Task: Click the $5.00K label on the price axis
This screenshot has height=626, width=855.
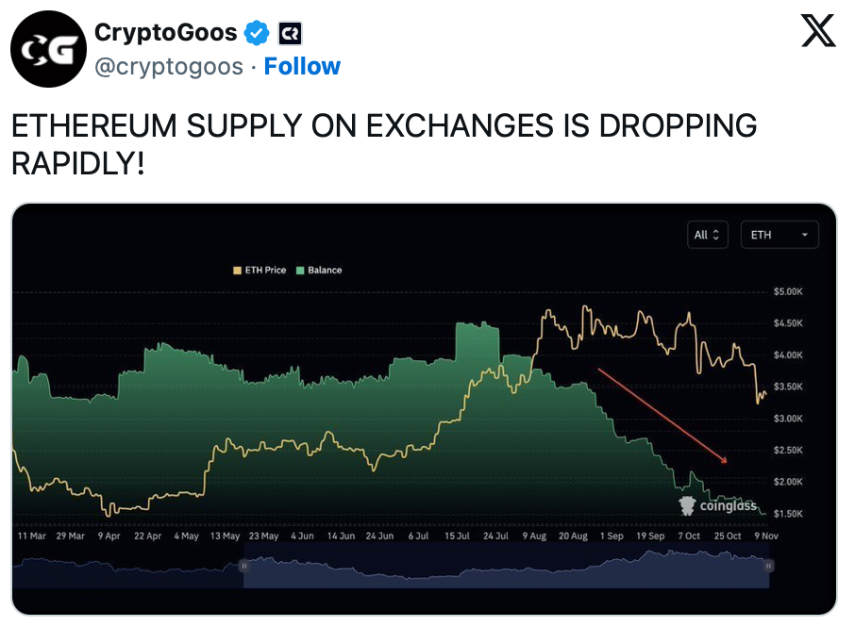Action: click(788, 291)
